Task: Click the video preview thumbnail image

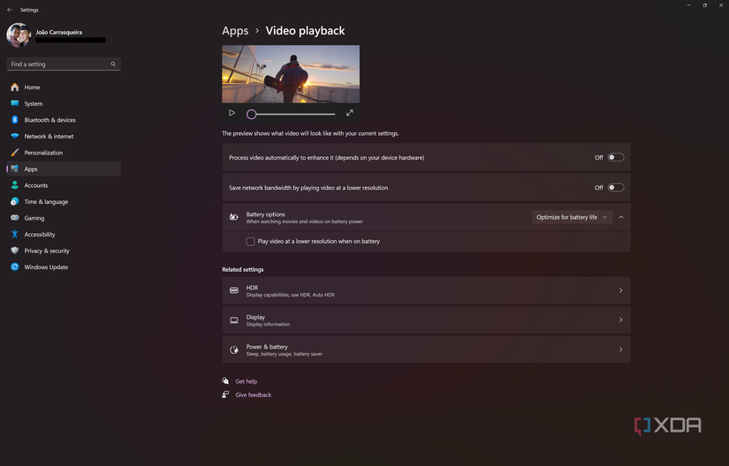Action: (x=291, y=74)
